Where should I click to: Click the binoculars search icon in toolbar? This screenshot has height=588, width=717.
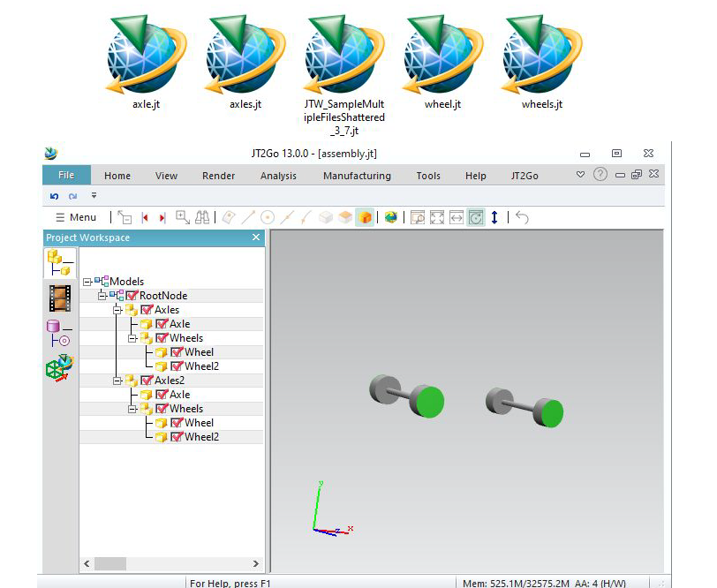click(x=202, y=217)
